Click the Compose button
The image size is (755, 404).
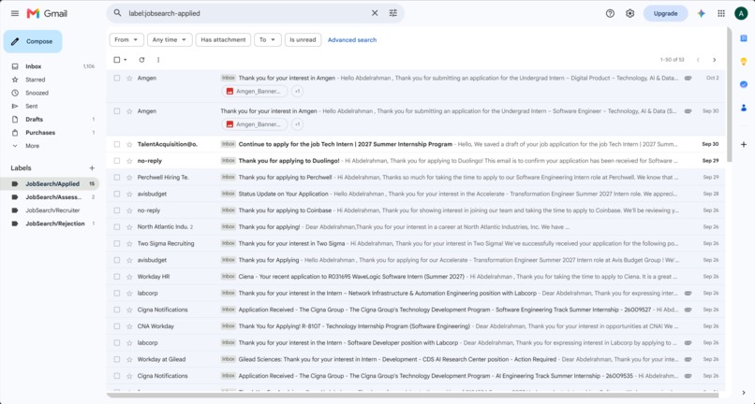[33, 41]
